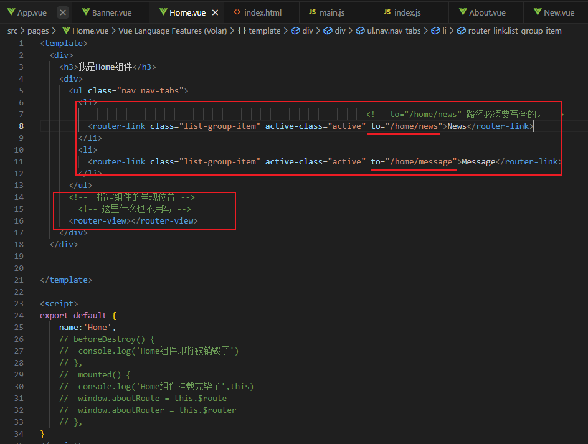Click the to="/home/news" attribute on line 8
The height and width of the screenshot is (444, 588).
click(407, 126)
